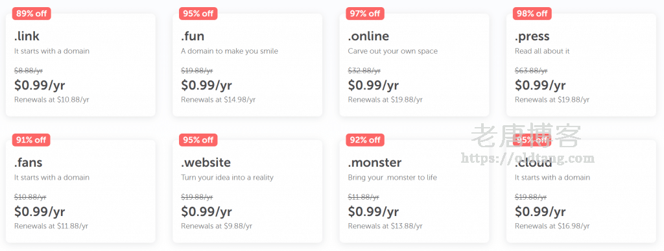Click the 98% off badge on .press
The image size is (664, 251).
click(x=532, y=14)
